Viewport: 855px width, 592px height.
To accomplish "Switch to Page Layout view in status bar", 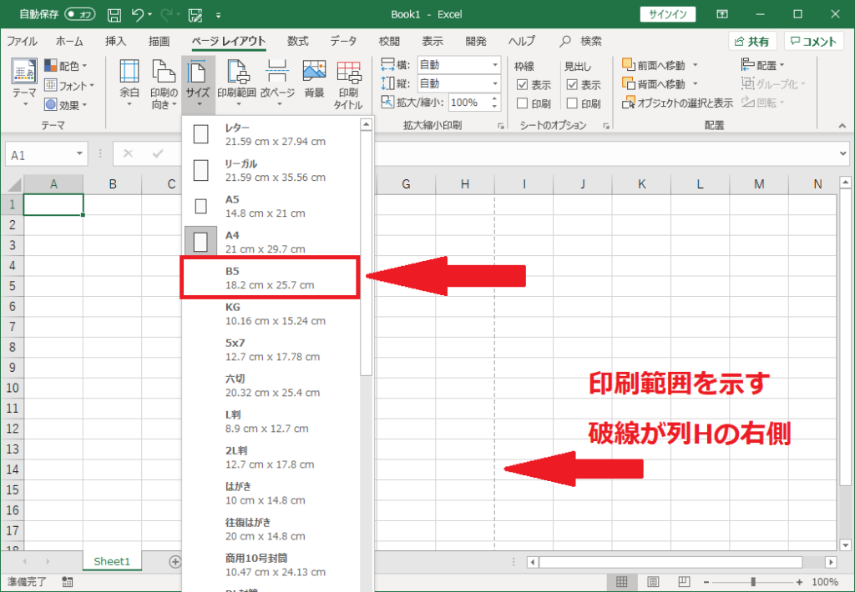I will click(x=653, y=582).
